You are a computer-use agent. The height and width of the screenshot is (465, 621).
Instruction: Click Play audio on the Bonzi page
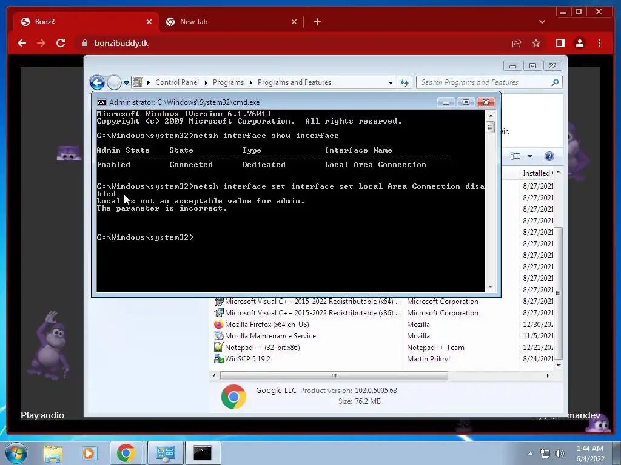coord(42,415)
